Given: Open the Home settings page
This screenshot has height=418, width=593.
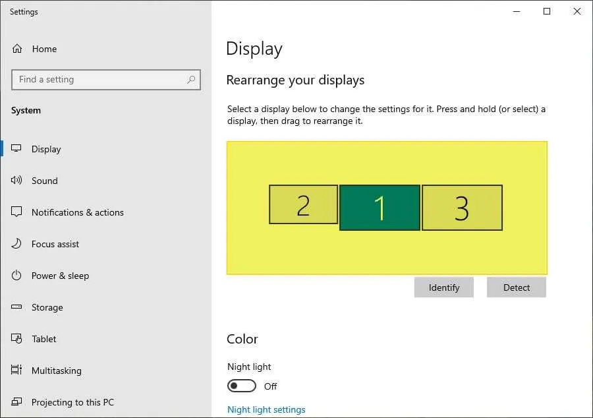Looking at the screenshot, I should click(x=44, y=49).
